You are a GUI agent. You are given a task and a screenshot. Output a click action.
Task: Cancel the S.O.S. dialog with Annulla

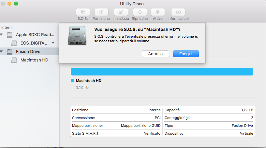click(155, 54)
